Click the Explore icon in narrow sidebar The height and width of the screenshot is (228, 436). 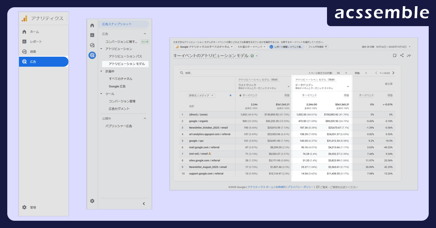click(92, 45)
